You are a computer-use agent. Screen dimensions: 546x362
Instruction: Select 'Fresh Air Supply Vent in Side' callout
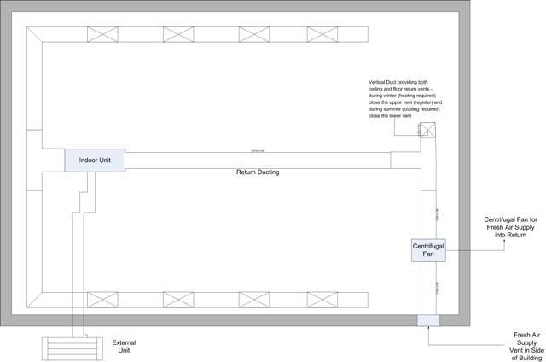[x=526, y=347]
